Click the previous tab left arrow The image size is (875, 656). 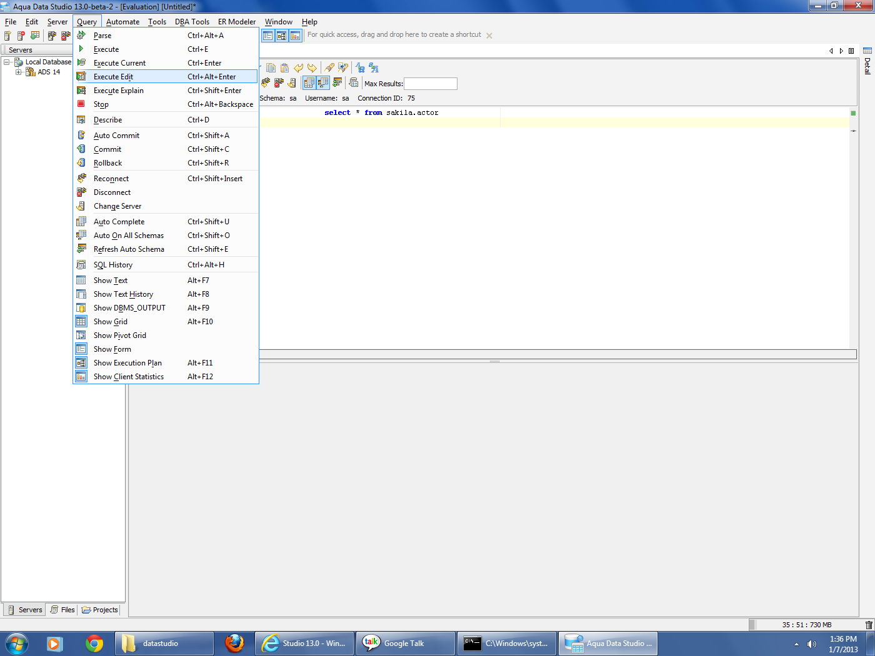[831, 51]
